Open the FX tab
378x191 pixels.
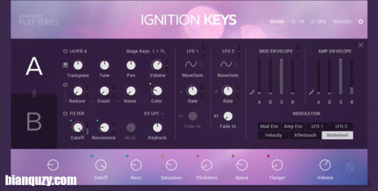pos(302,22)
